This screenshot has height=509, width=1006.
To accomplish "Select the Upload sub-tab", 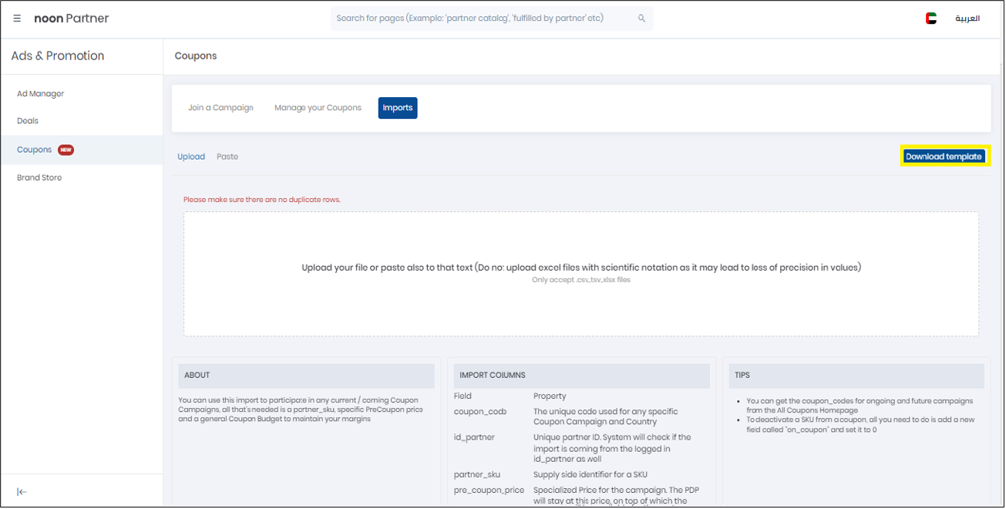I will 191,157.
